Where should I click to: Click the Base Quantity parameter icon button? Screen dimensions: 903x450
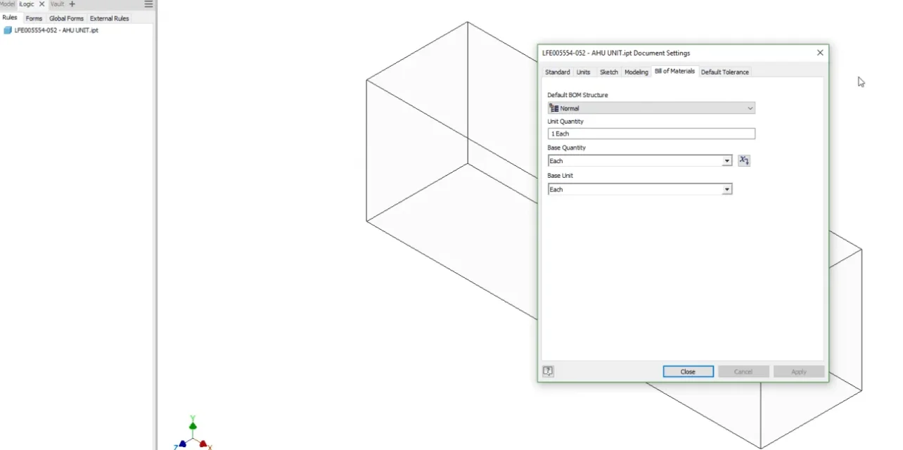[x=744, y=160]
